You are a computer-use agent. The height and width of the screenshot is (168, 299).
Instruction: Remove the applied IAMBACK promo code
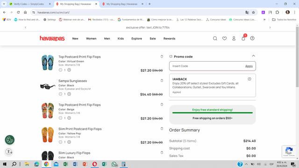click(x=249, y=79)
